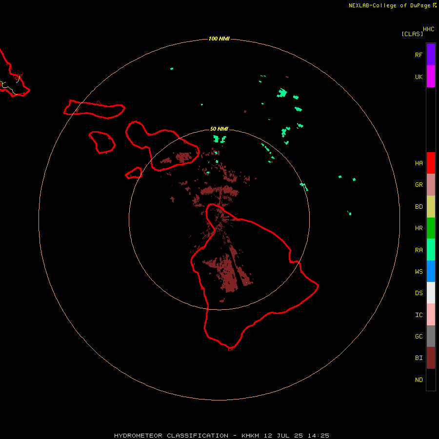439x439 pixels.
Task: Click the KHKM radar site identifier
Action: pos(250,436)
